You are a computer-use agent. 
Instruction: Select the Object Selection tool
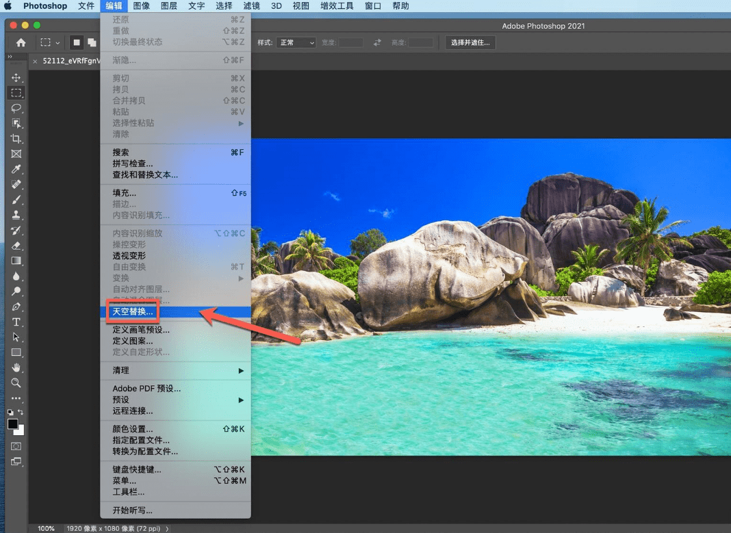(x=16, y=123)
